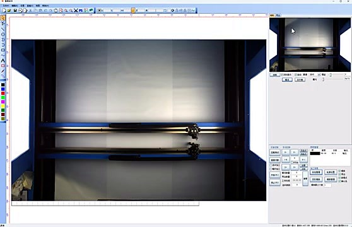Image resolution: width=352 pixels, height=227 pixels.
Task: Click the camera preview thumbnail image
Action: [310, 45]
